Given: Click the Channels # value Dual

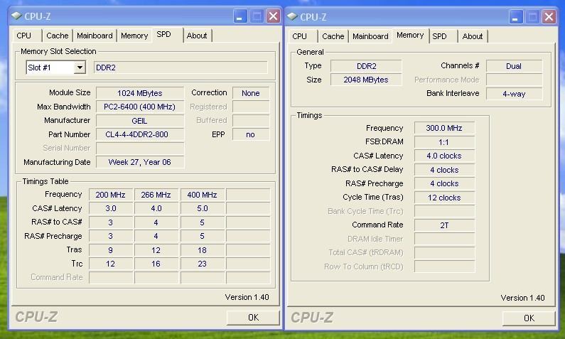Looking at the screenshot, I should coord(515,66).
